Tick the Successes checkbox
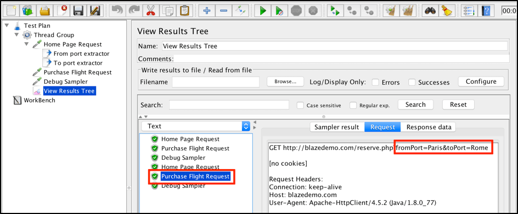 pos(412,83)
